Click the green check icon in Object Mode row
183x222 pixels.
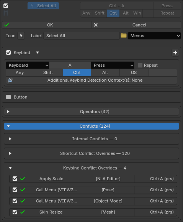click(23, 201)
